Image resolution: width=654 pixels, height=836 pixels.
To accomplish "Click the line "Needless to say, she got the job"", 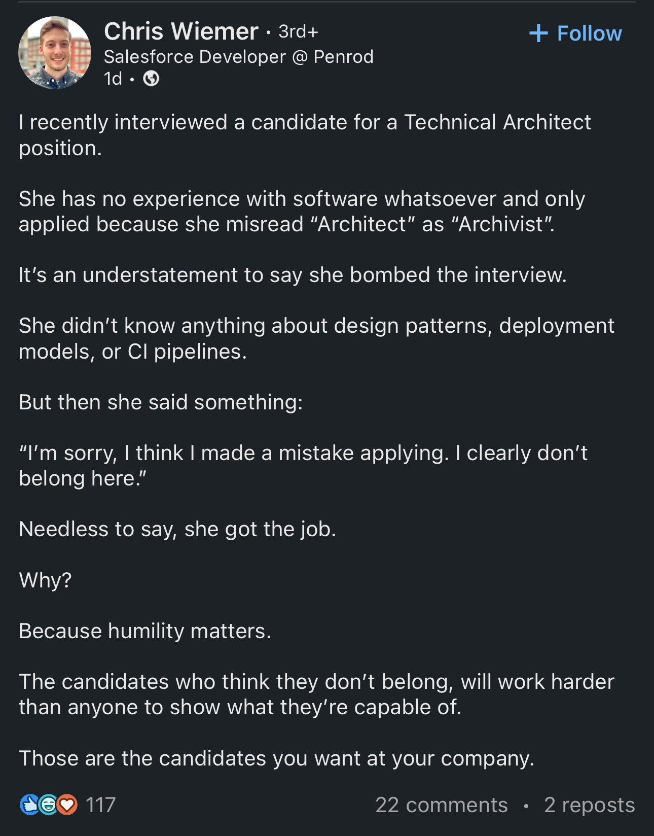I will tap(177, 529).
